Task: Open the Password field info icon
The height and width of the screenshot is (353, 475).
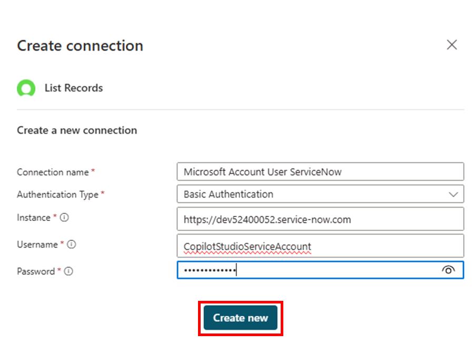Action: tap(68, 271)
